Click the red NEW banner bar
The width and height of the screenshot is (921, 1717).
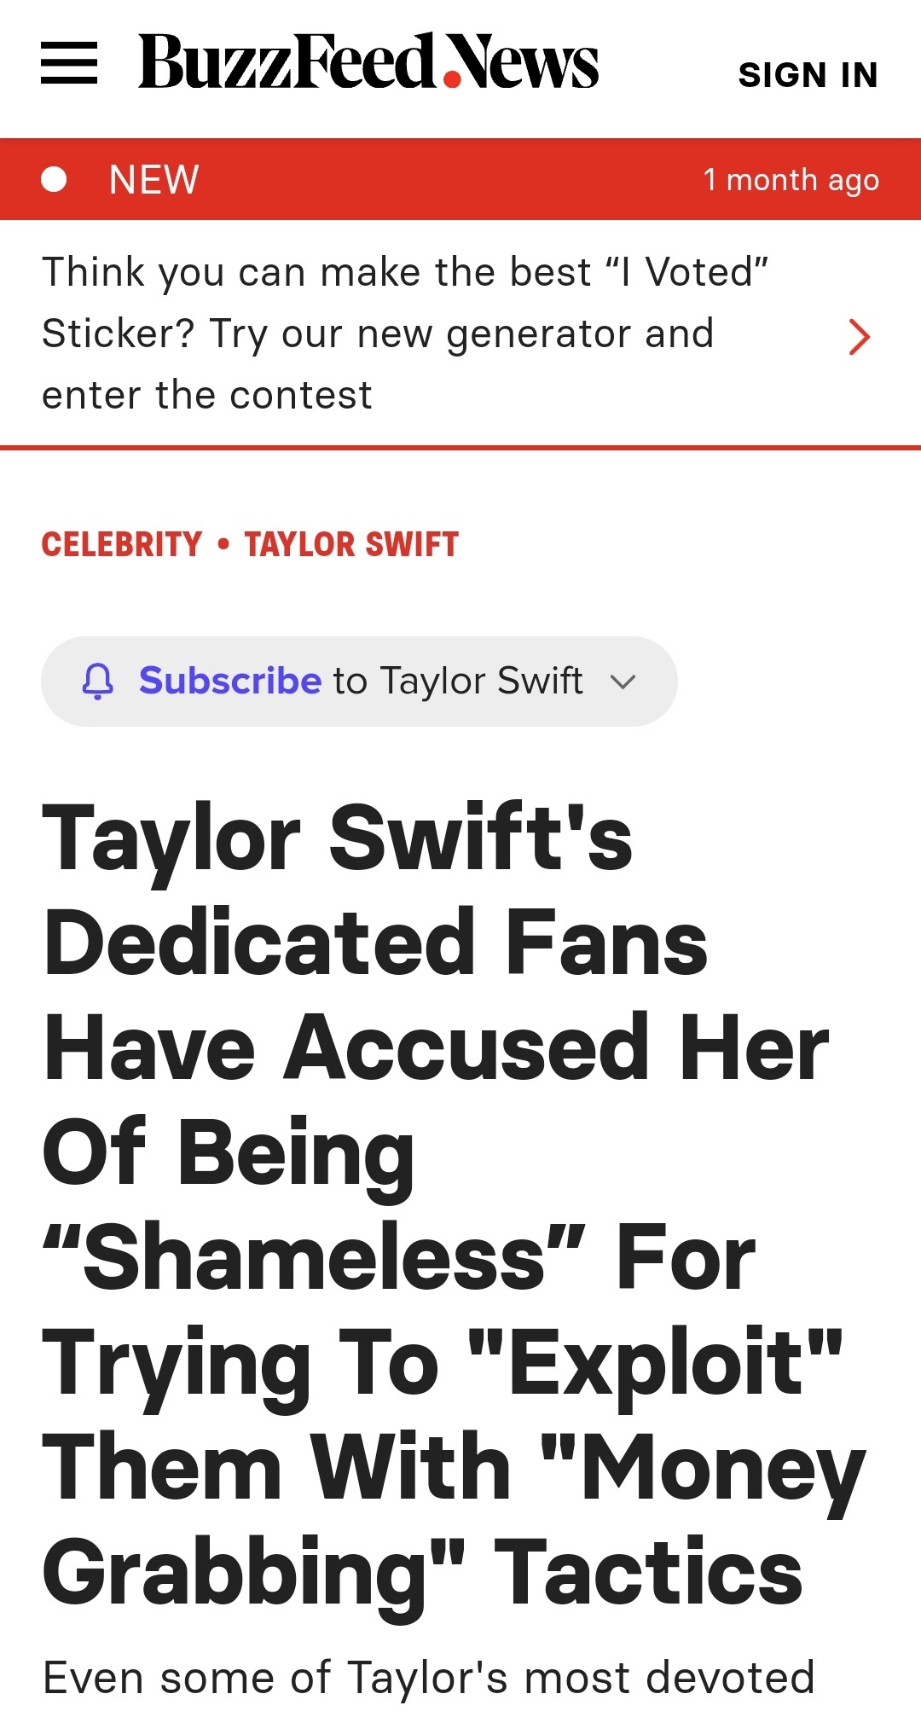coord(460,179)
